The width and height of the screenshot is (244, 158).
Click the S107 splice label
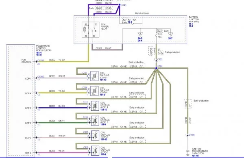pyautogui.click(x=160, y=66)
